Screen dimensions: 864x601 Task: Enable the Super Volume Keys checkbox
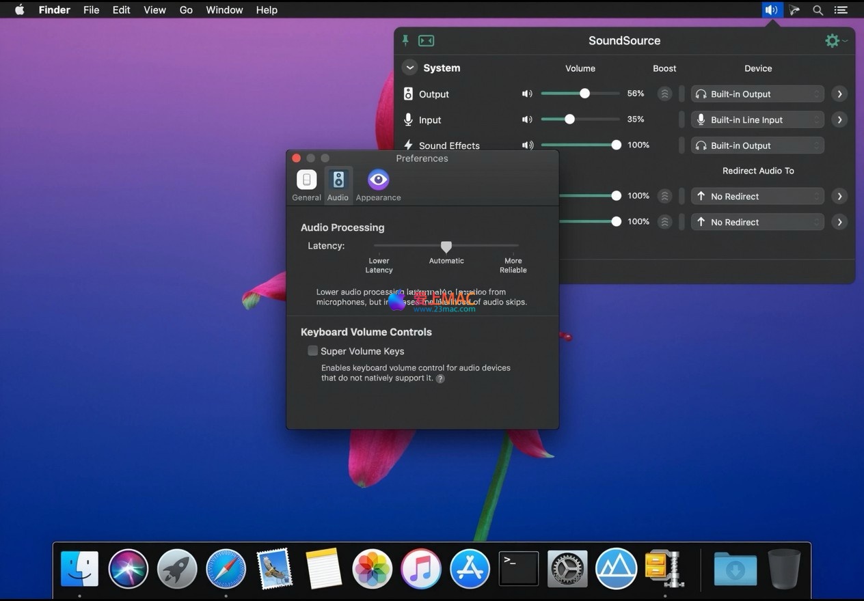click(x=313, y=351)
